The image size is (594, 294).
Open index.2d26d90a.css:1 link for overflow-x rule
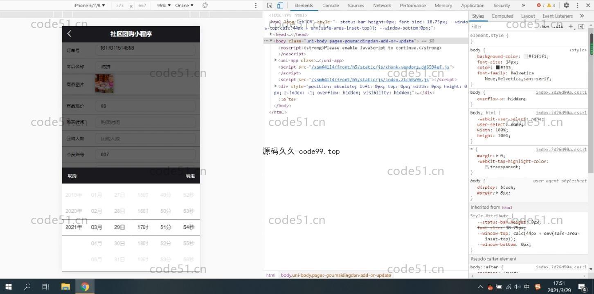[561, 92]
